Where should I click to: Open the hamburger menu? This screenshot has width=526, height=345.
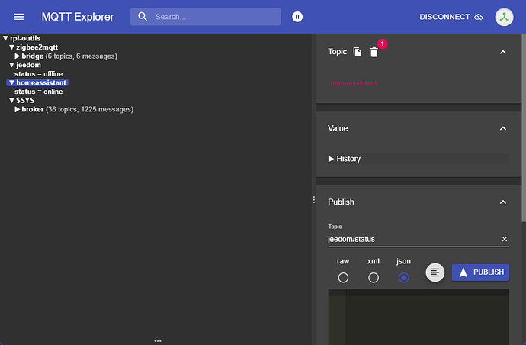(x=19, y=17)
